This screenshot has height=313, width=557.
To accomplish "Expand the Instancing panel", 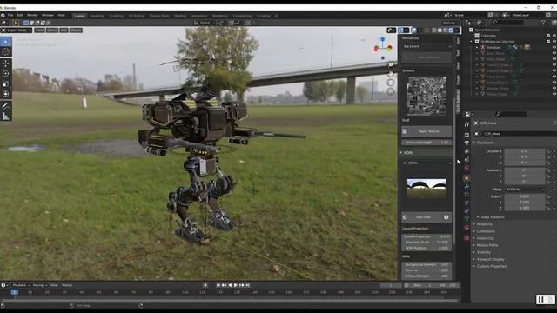I will pos(486,238).
